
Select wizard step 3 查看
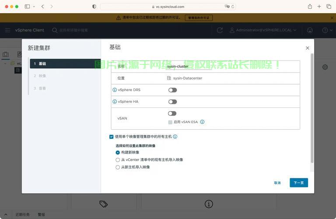(40, 88)
